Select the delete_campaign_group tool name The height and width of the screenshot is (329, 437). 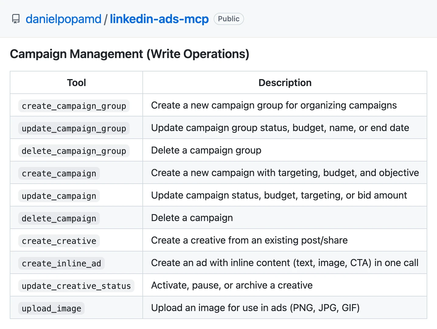click(74, 151)
